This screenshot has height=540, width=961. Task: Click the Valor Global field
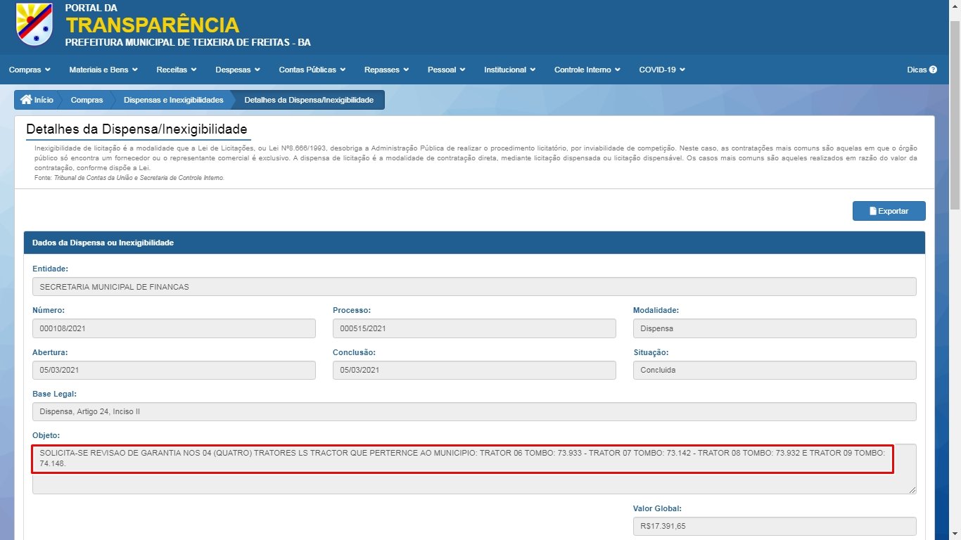[x=774, y=526]
